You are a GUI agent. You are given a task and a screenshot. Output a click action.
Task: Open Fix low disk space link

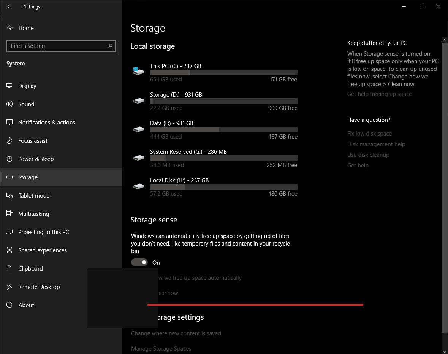tap(369, 133)
